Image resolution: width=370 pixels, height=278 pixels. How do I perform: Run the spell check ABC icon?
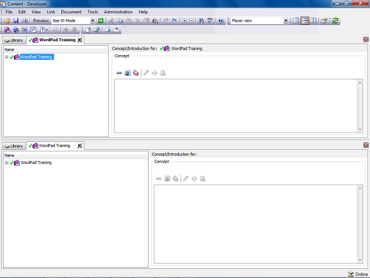pos(210,21)
